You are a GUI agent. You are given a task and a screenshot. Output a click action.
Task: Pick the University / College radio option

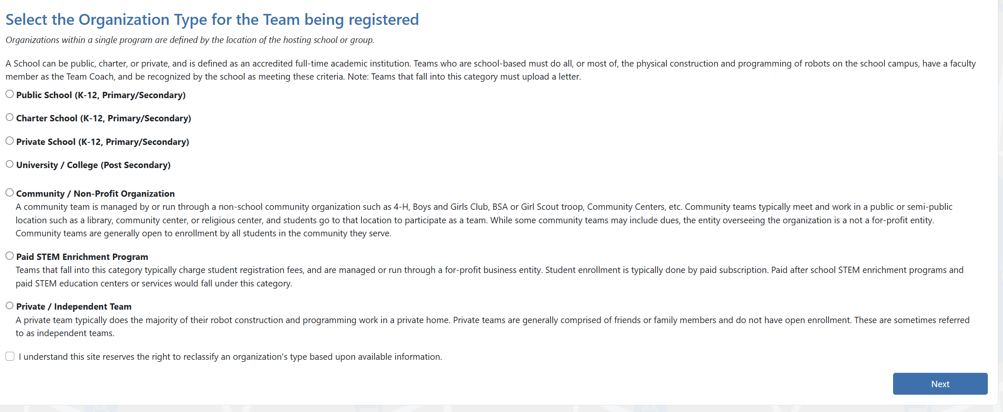point(10,164)
